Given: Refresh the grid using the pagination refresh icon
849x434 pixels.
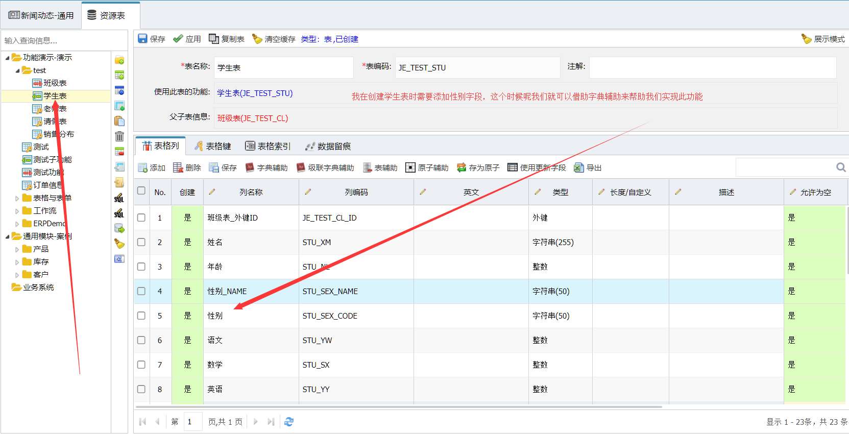Looking at the screenshot, I should click(x=289, y=422).
